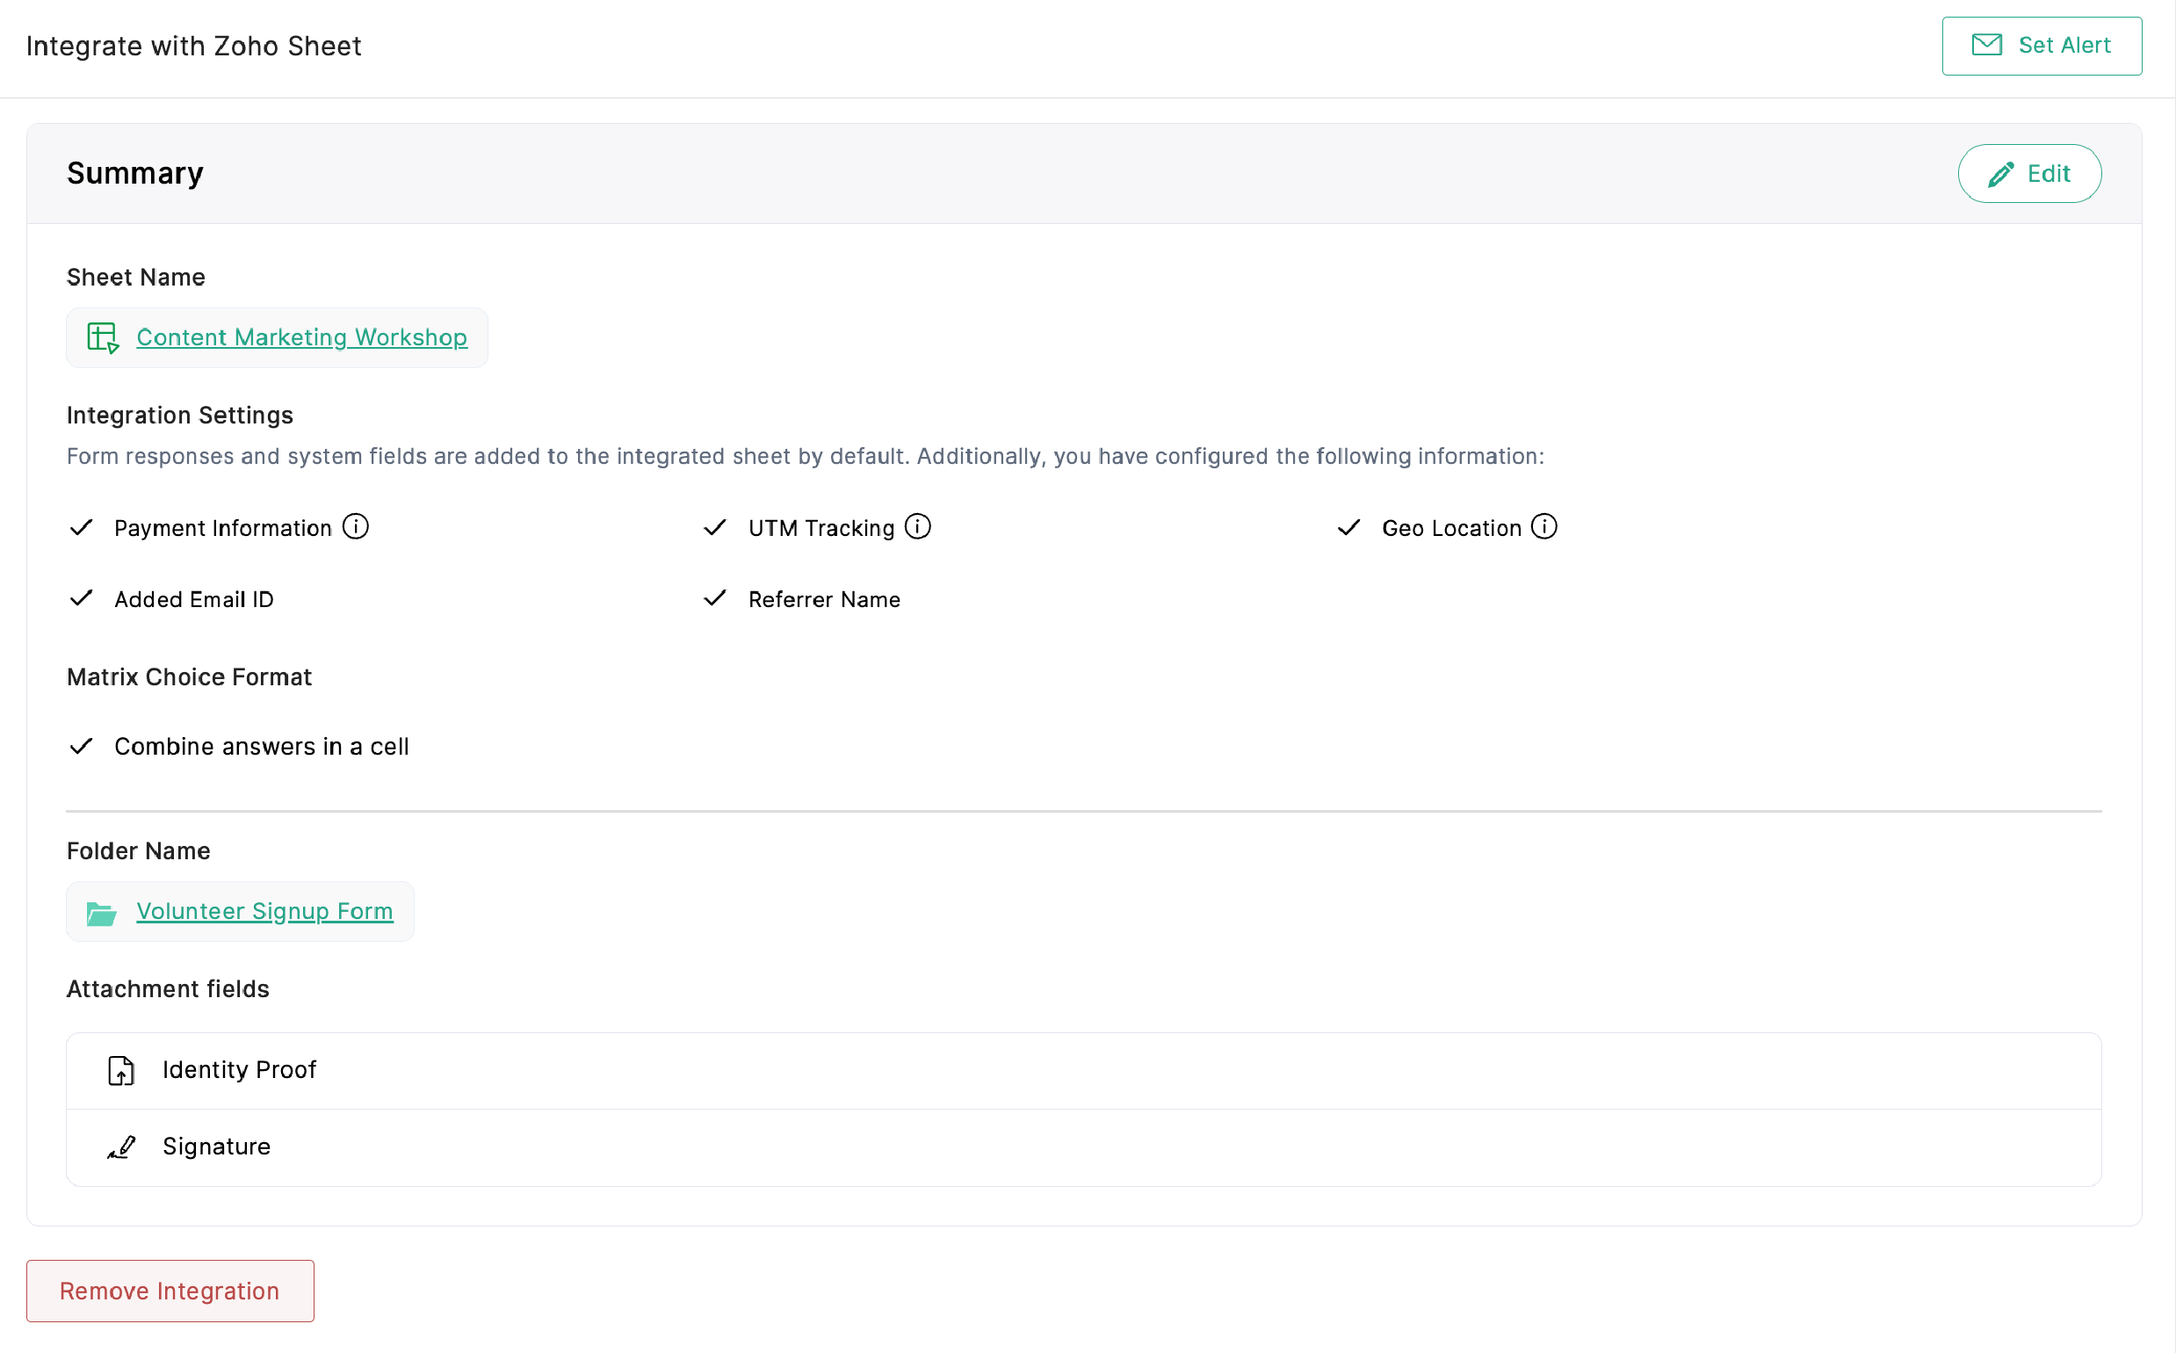Image resolution: width=2176 pixels, height=1353 pixels.
Task: Toggle the Payment Information checkmark
Action: pos(81,527)
